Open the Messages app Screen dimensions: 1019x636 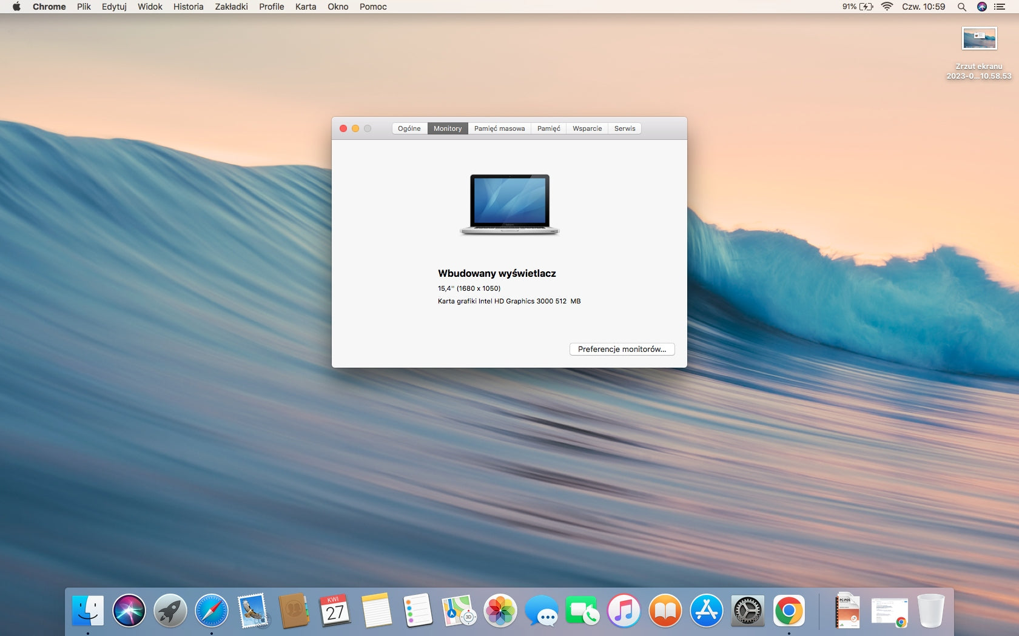pos(542,611)
